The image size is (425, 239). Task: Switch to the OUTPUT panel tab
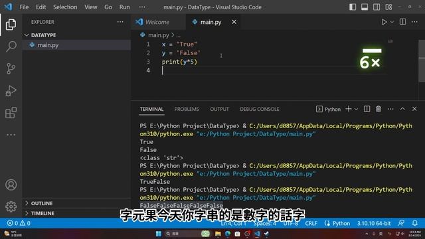click(219, 109)
